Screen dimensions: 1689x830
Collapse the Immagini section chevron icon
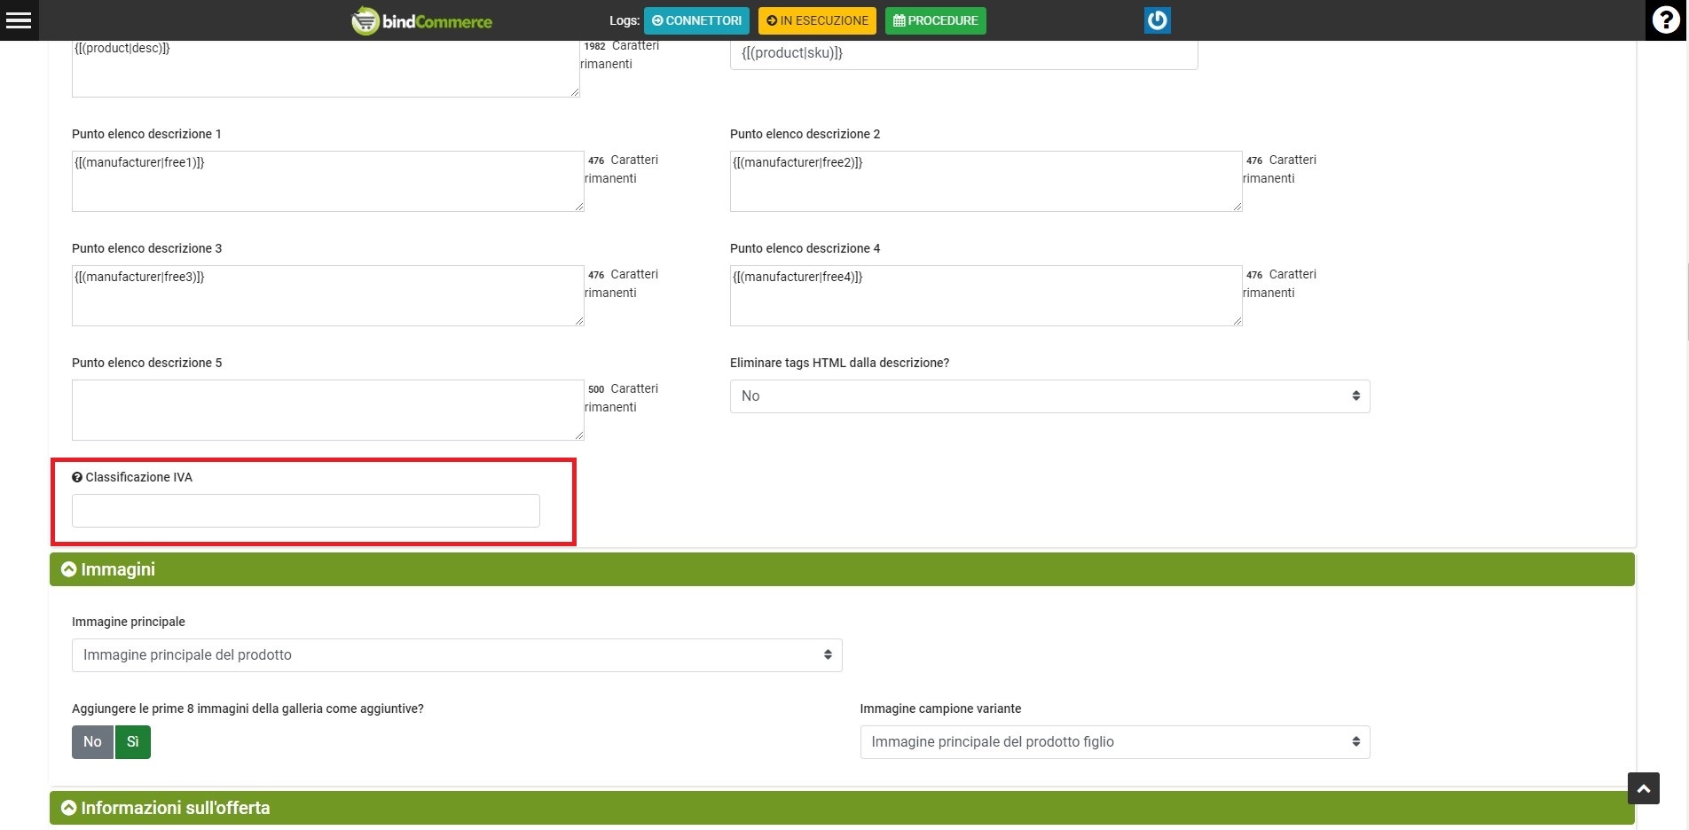[x=68, y=569]
